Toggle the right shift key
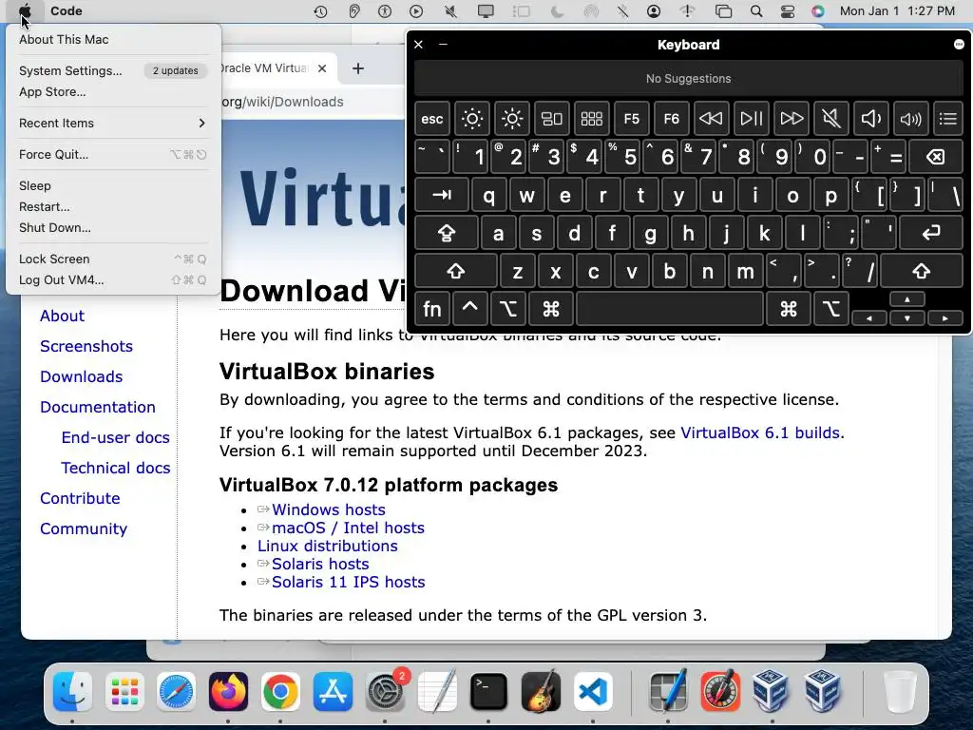973x730 pixels. click(922, 271)
